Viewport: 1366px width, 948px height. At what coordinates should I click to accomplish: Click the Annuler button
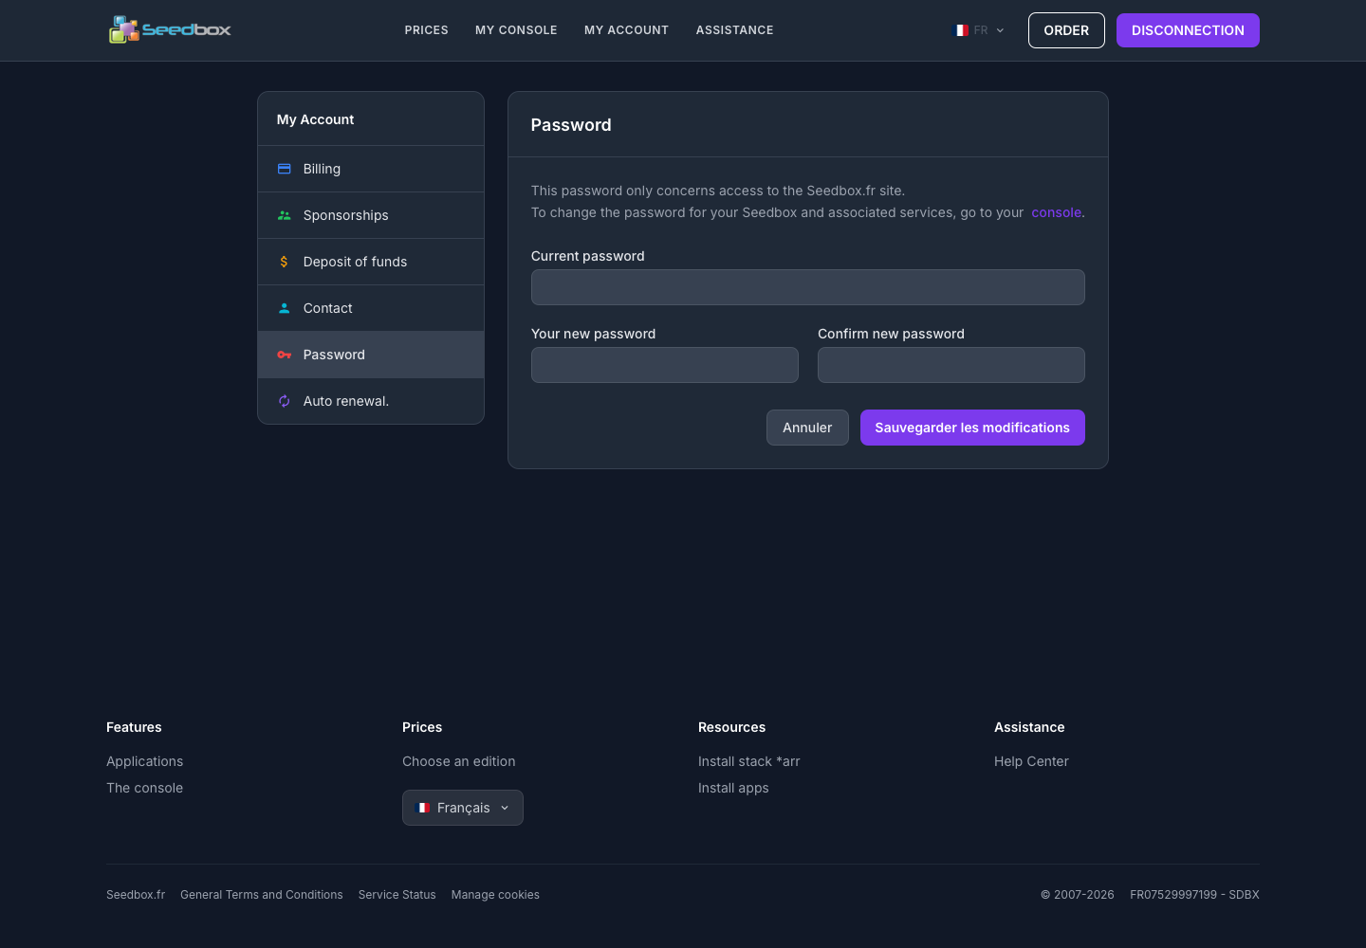tap(807, 428)
